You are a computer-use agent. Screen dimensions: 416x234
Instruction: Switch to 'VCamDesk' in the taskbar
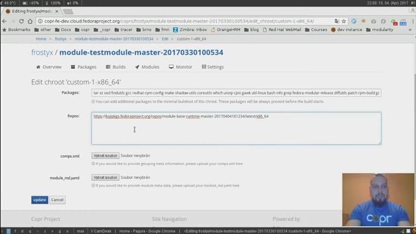click(101, 231)
